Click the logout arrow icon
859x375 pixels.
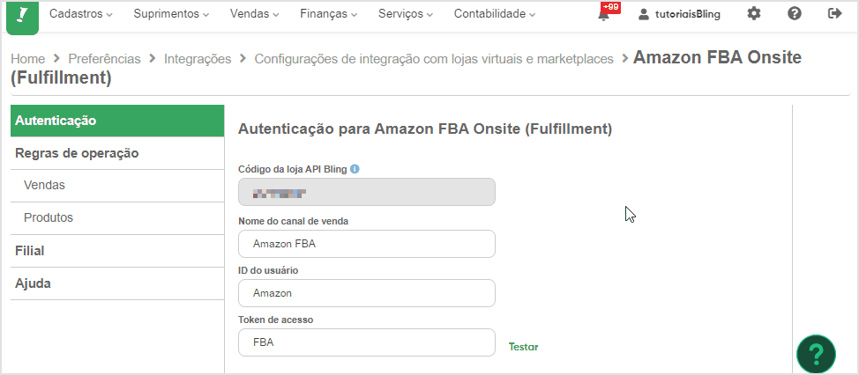click(x=835, y=14)
